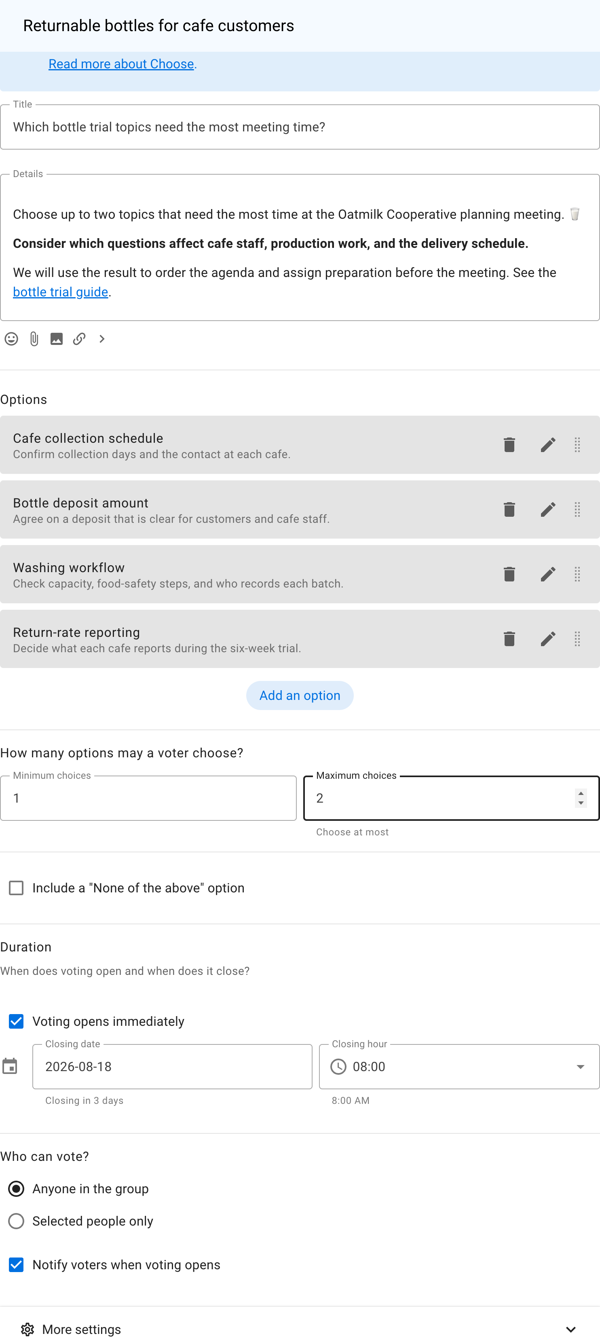
Task: Open the Read more about Choose link
Action: pyautogui.click(x=121, y=64)
